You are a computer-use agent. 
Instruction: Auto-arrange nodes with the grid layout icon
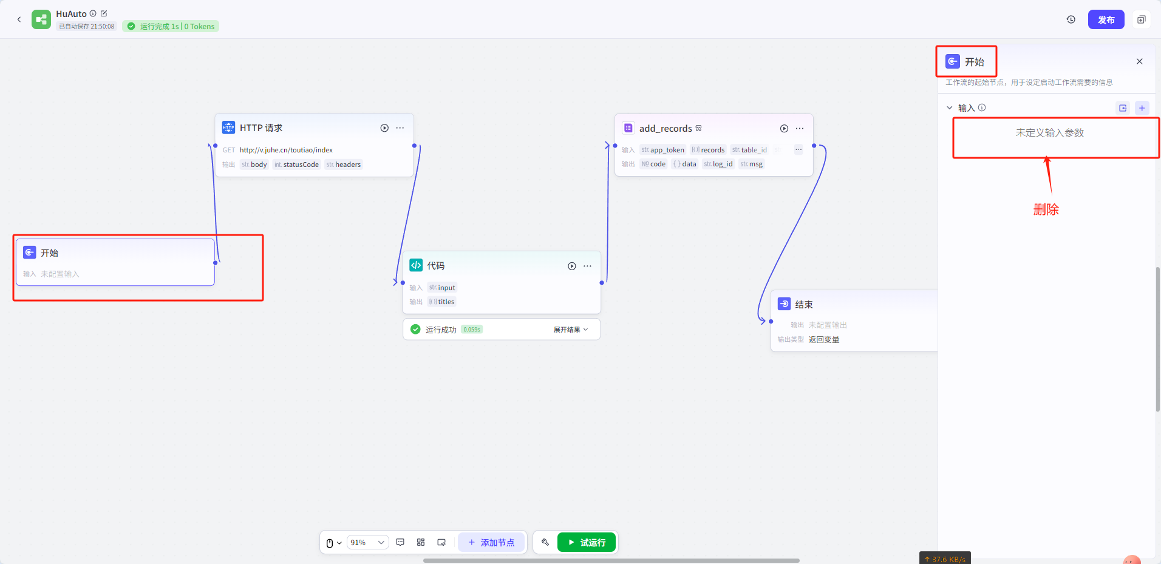(421, 542)
